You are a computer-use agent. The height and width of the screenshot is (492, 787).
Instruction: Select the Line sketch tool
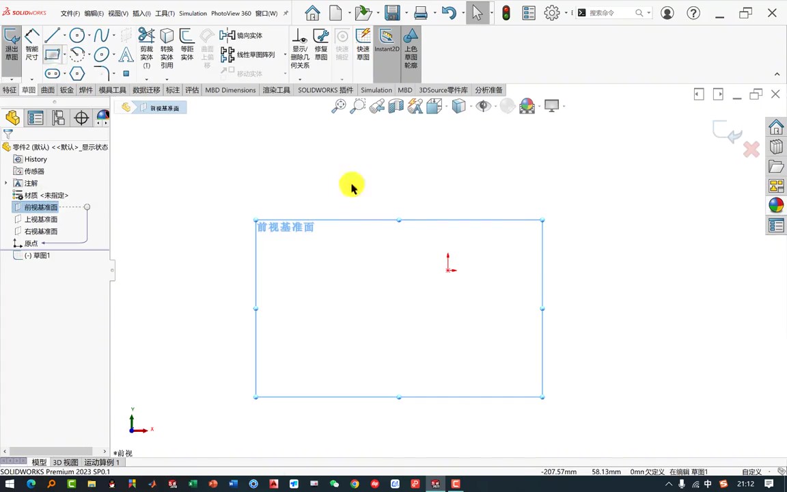click(52, 35)
